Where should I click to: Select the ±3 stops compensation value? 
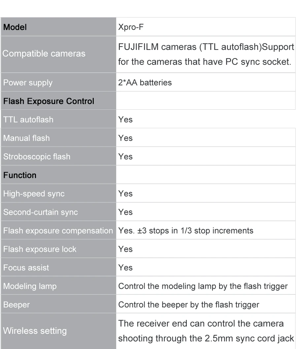coord(185,231)
